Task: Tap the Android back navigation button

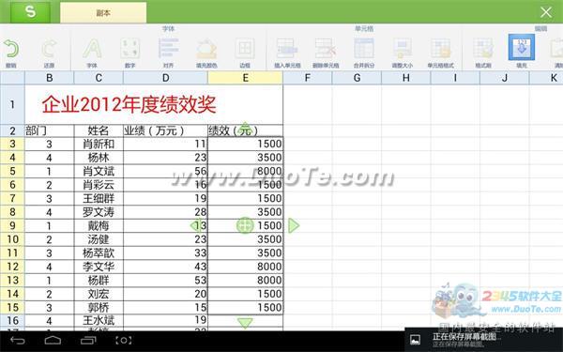Action: point(18,340)
